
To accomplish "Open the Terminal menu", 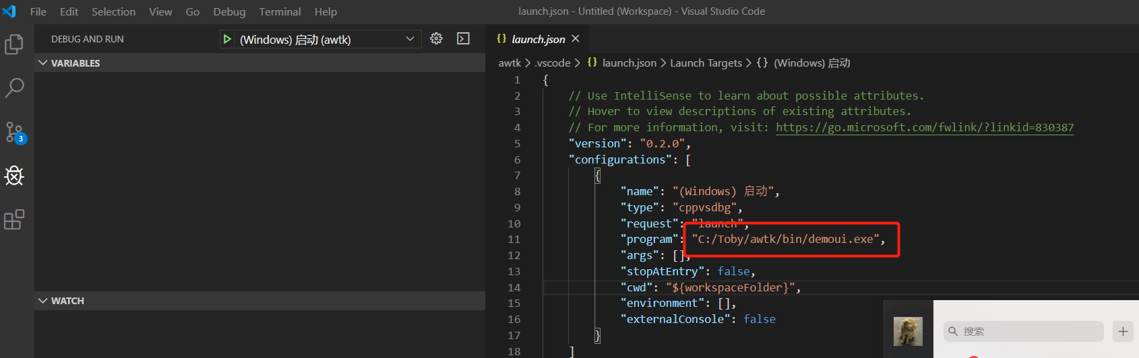I will point(280,11).
